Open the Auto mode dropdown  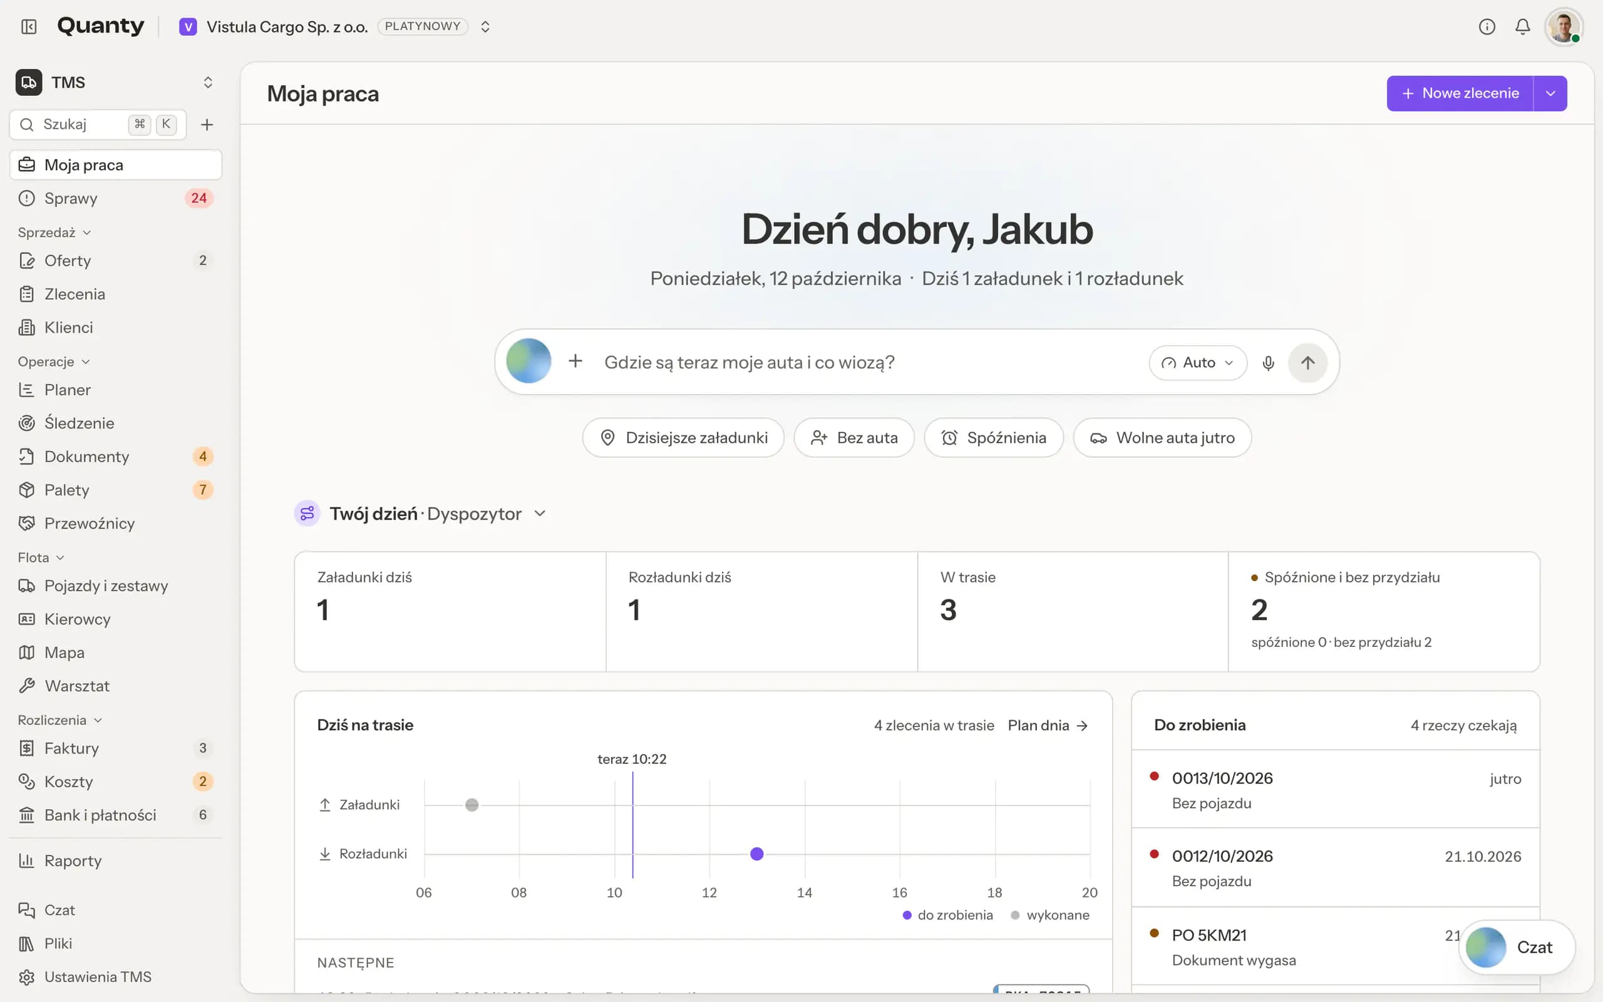[x=1198, y=363]
